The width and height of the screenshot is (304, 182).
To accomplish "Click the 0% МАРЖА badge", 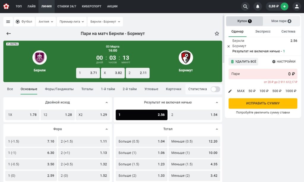I will click(12, 44).
